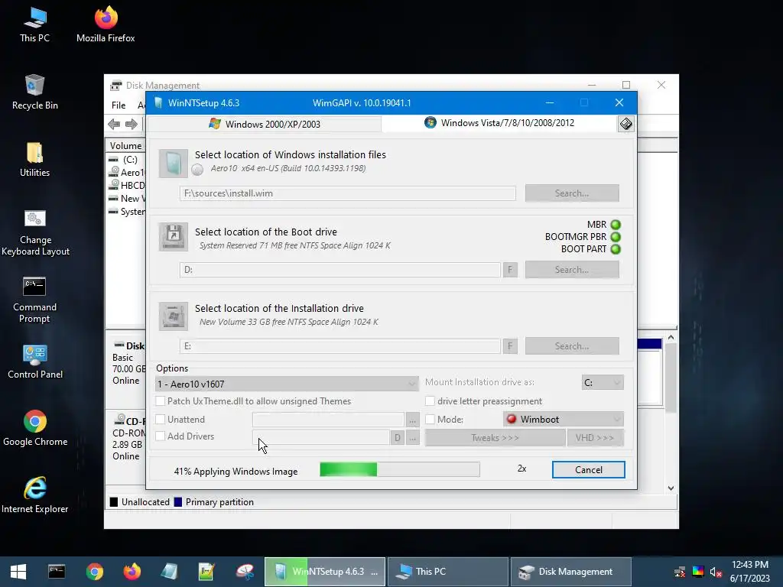Click the BOOT PART green status indicator
783x587 pixels.
coord(616,249)
